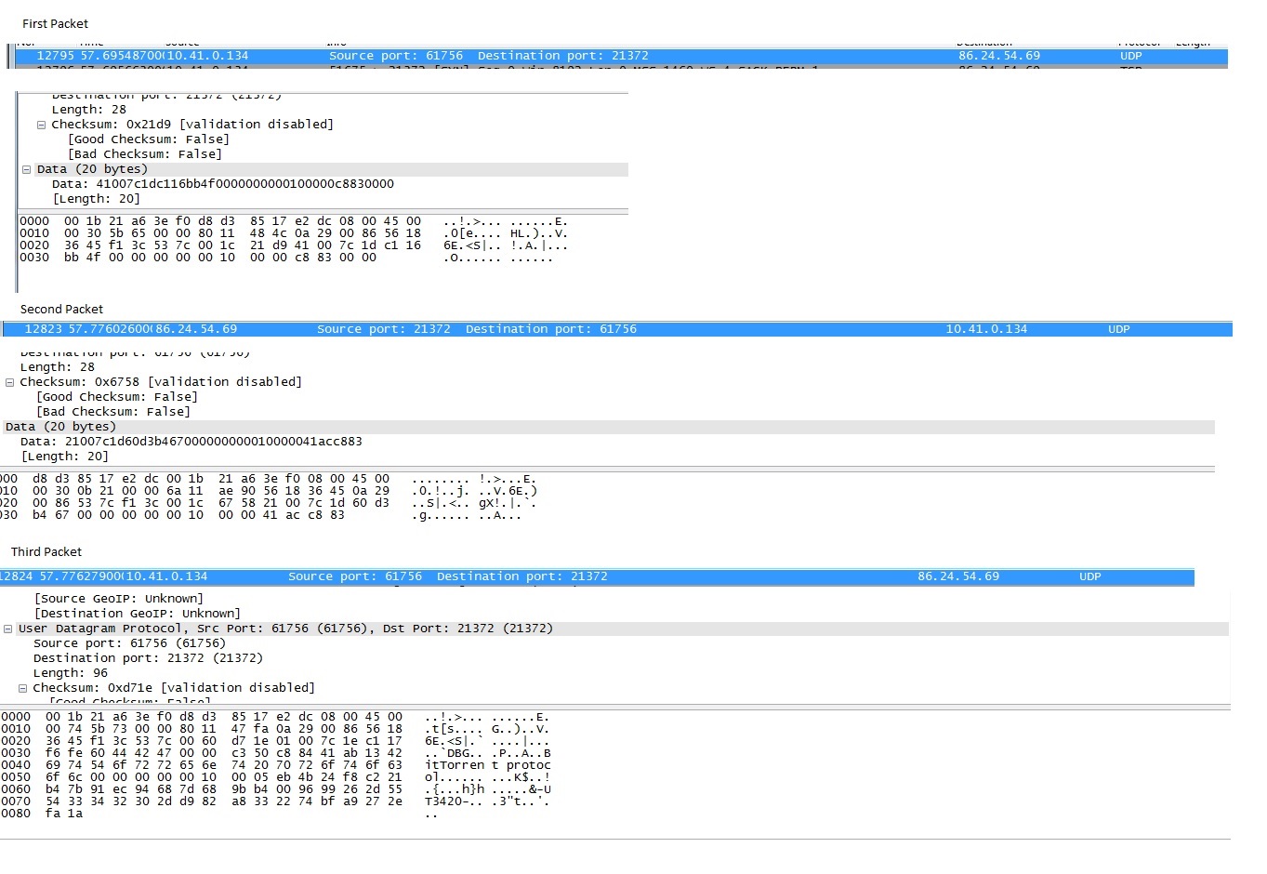Click the UDP cell of packet 12824 row
The height and width of the screenshot is (874, 1267).
(x=1089, y=576)
